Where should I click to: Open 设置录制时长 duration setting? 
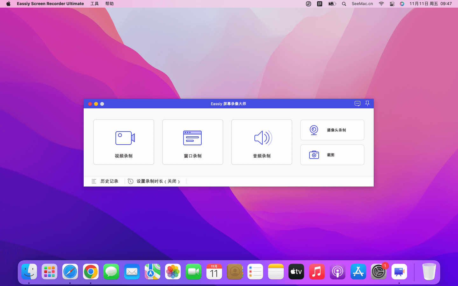point(158,181)
